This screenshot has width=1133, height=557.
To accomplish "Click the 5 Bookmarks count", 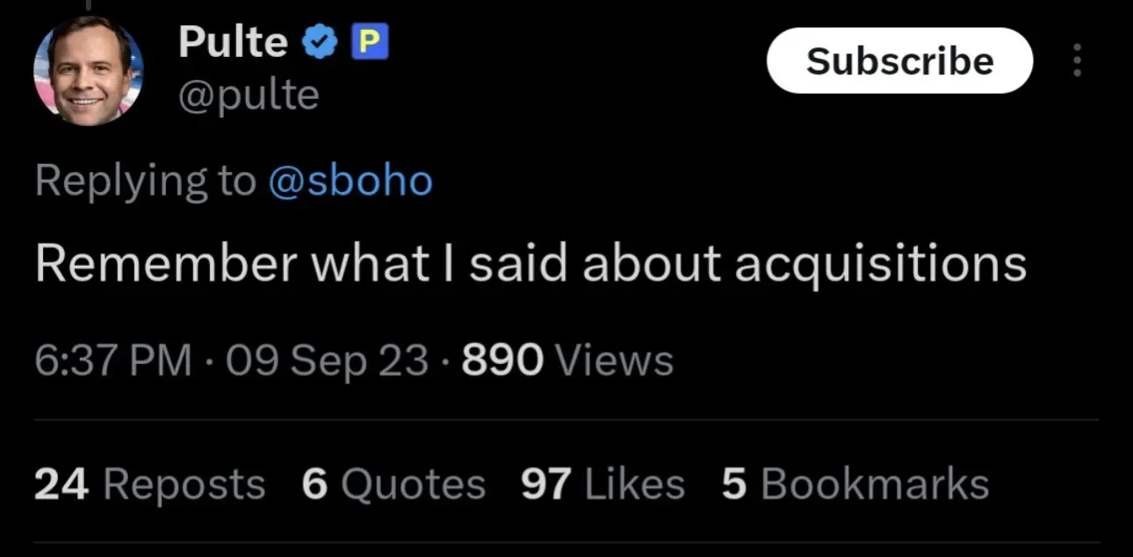I will (855, 484).
